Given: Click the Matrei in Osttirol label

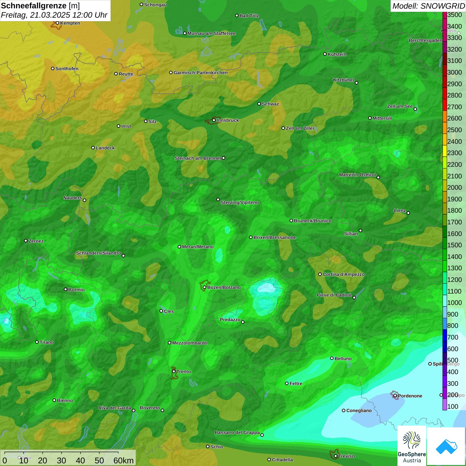Looking at the screenshot, I should pos(357,175).
